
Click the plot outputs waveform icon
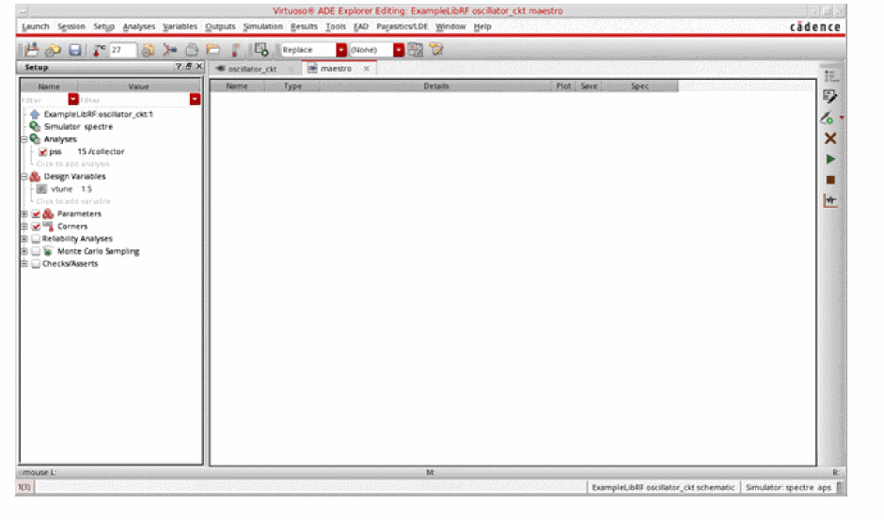click(829, 200)
